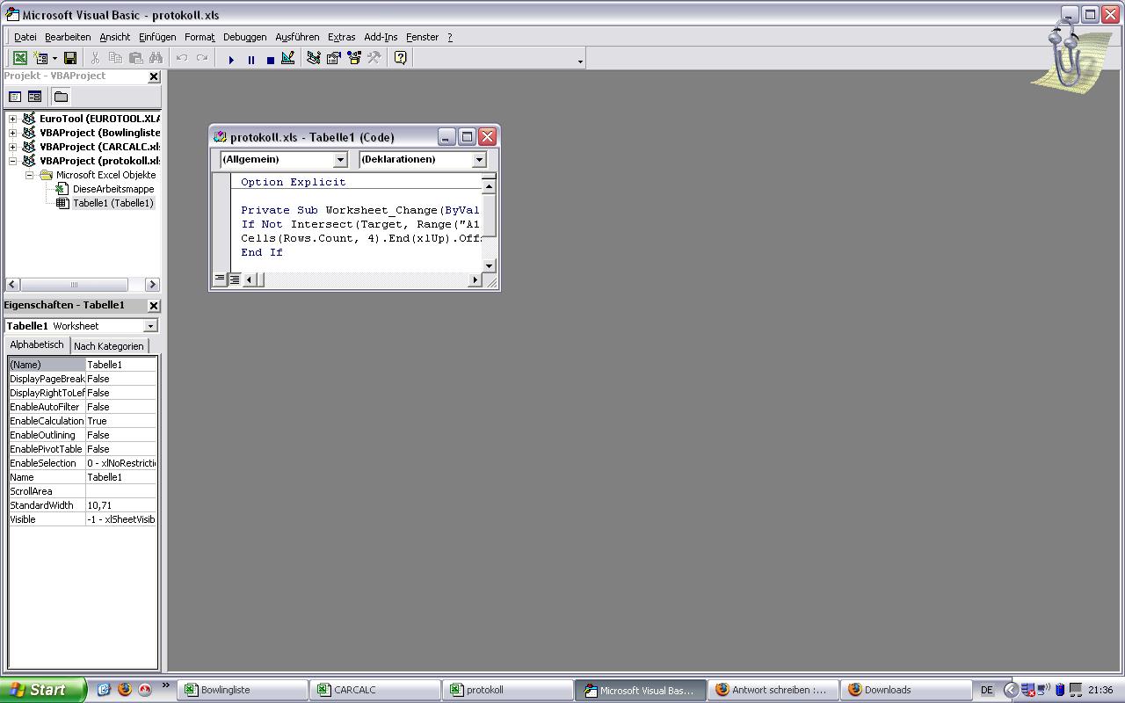Collapse the VBAProject (protokoll.xls) node

pos(13,161)
